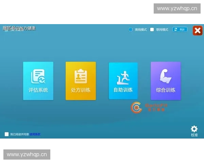Open the 使用条款 terms of use link

[x=35, y=134]
